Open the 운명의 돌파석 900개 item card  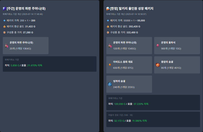pyautogui.click(x=177, y=46)
